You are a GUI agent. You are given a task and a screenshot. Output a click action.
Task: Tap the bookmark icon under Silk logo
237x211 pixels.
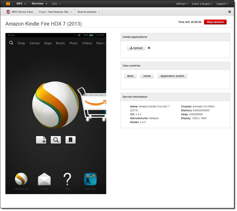(x=70, y=140)
